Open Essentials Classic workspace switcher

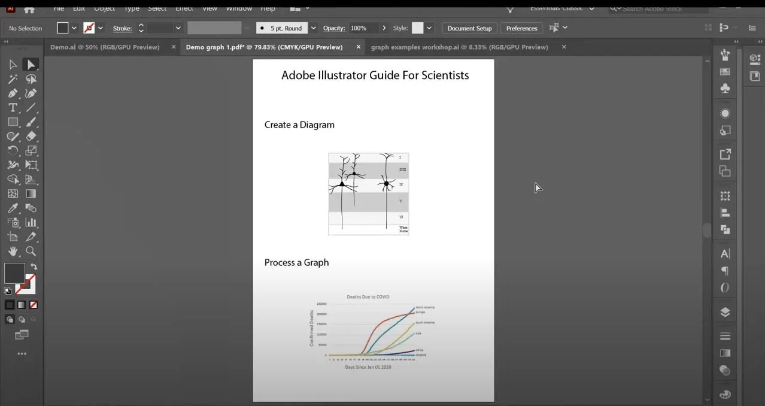click(562, 8)
